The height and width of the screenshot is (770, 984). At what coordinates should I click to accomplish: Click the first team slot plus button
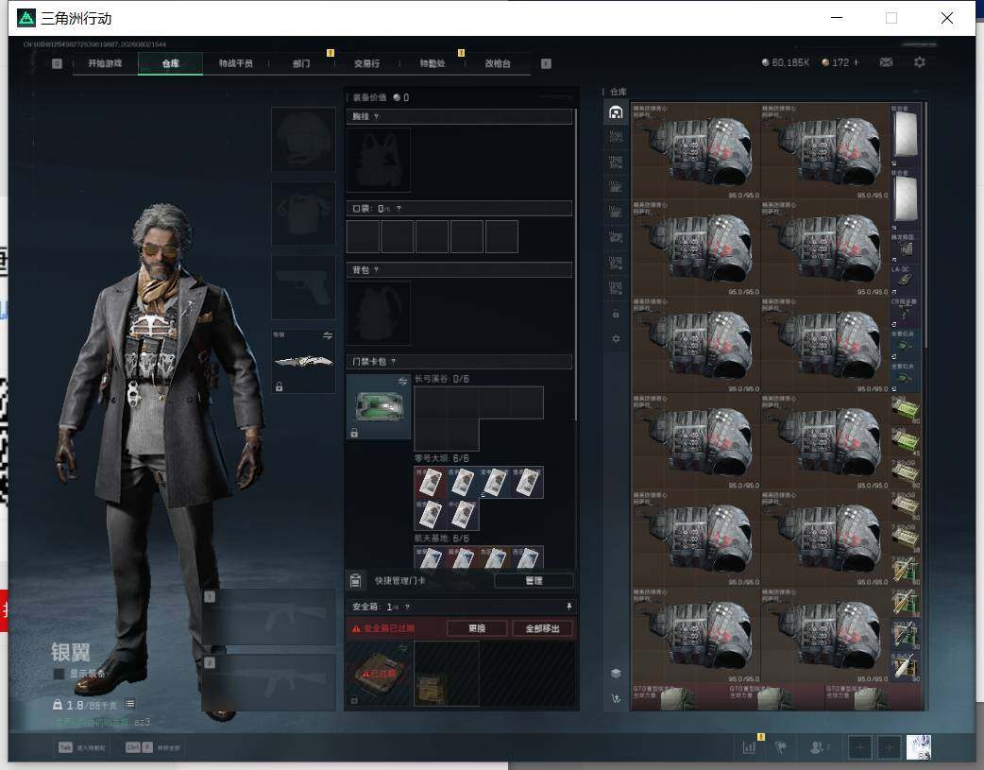coord(860,747)
